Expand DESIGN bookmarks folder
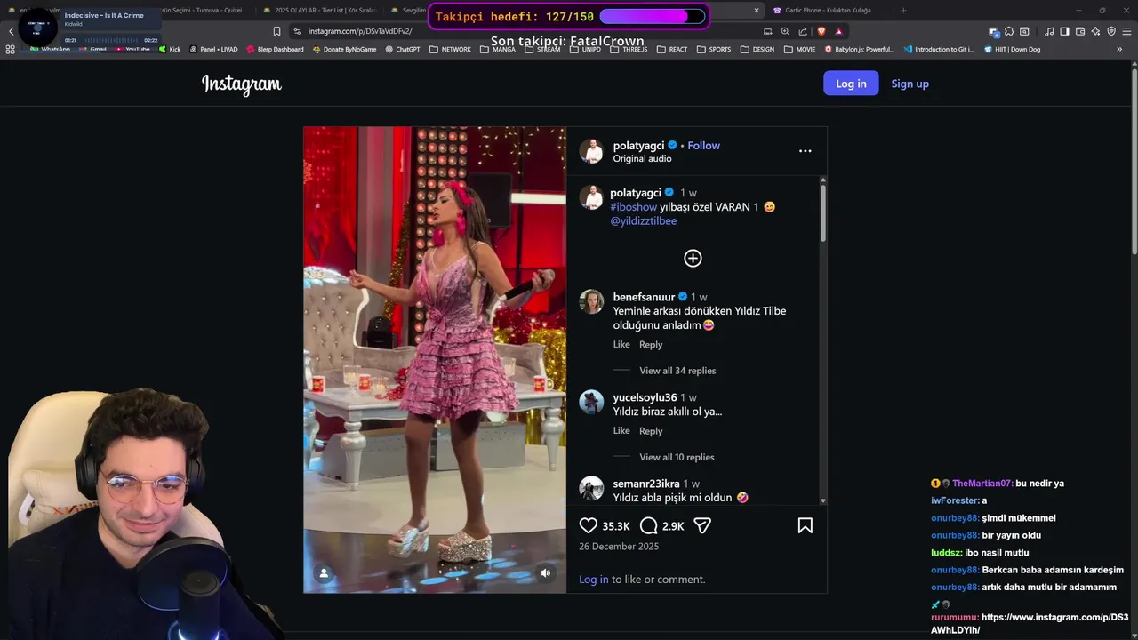The image size is (1138, 640). (757, 50)
